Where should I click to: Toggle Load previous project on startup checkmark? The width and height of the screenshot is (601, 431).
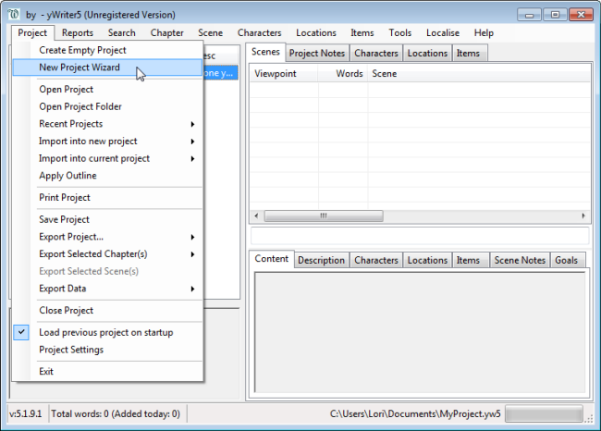pyautogui.click(x=21, y=332)
